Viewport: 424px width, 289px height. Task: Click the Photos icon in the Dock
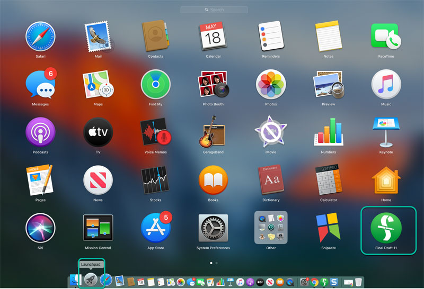coord(181,282)
